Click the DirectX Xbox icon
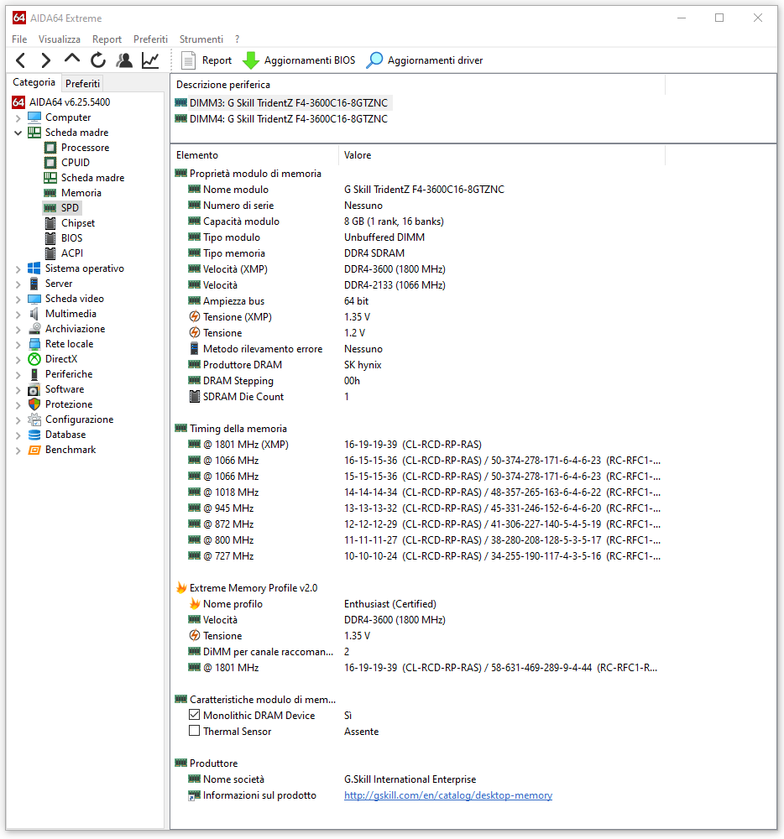784x839 pixels. pyautogui.click(x=34, y=359)
